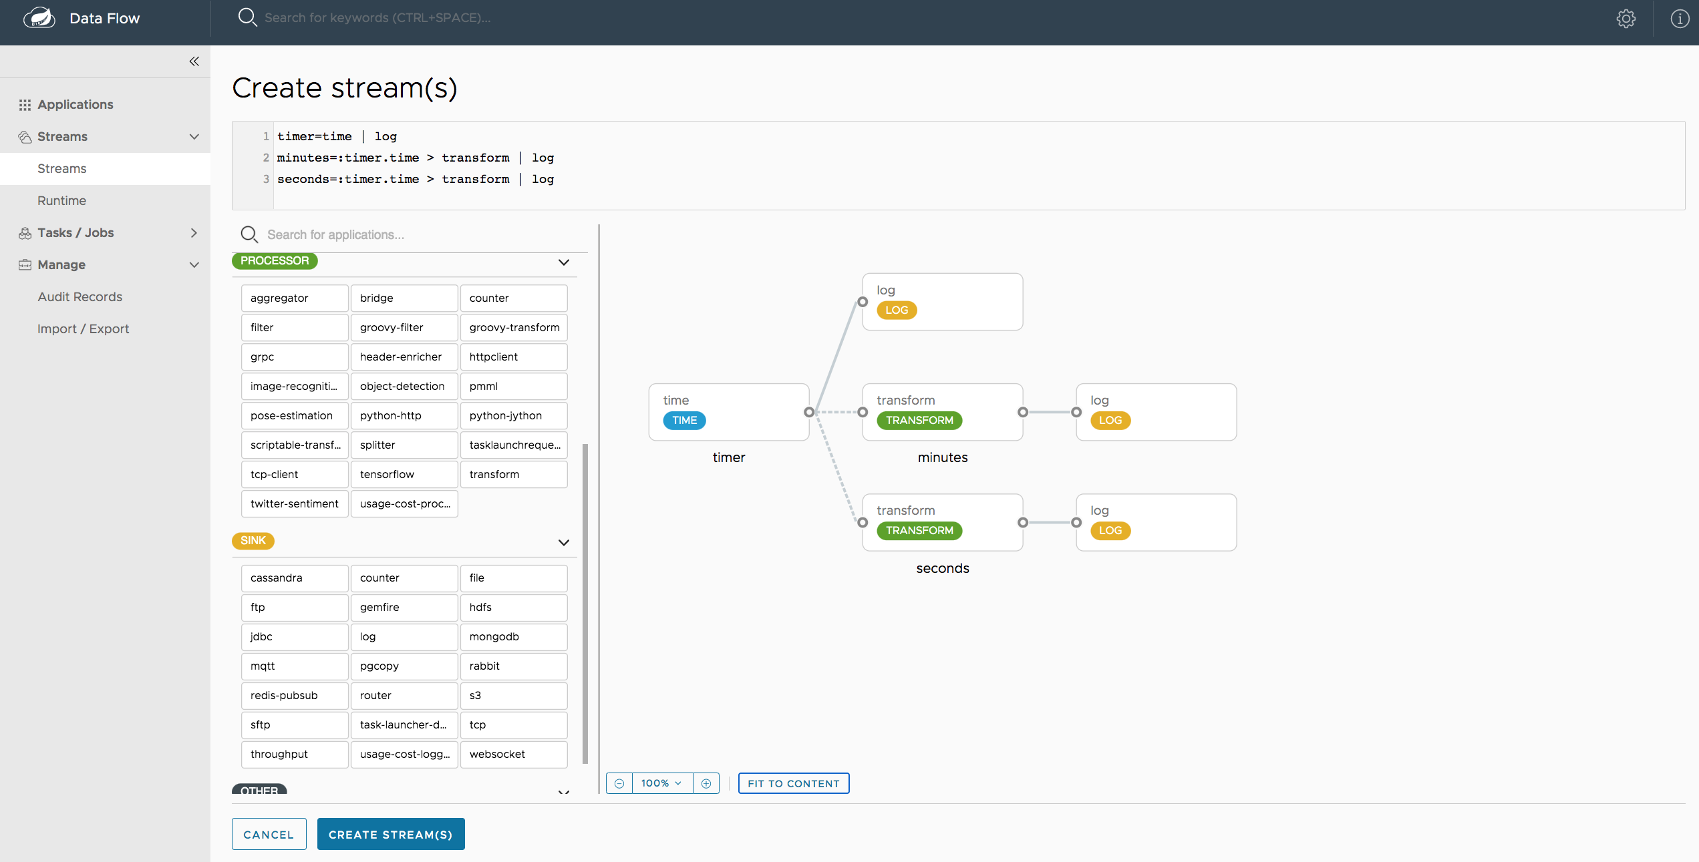Toggle the zoom decrease button
The width and height of the screenshot is (1699, 862).
coord(618,783)
